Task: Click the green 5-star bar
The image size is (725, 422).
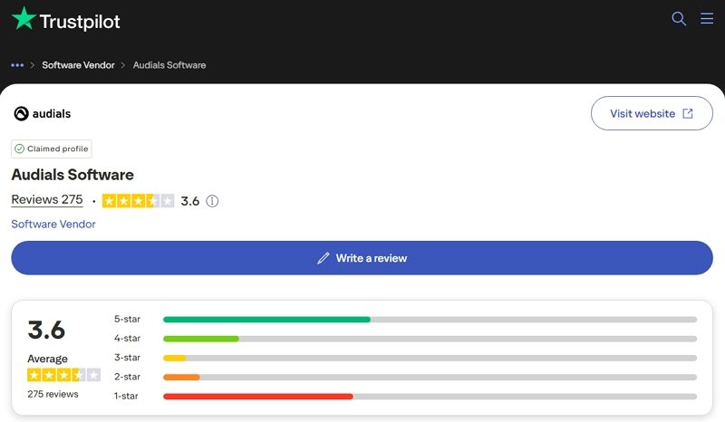Action: (266, 320)
